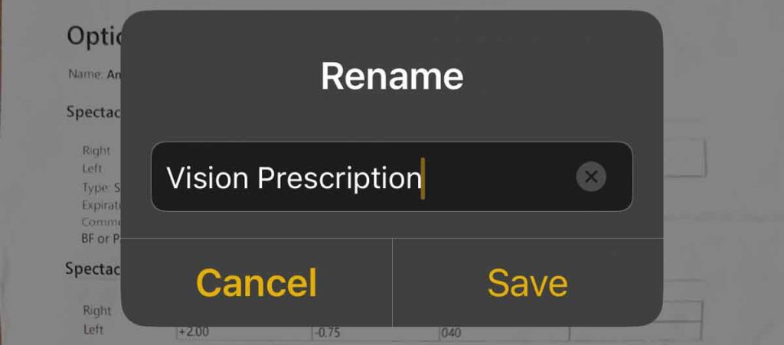Click the lower Right row label
The width and height of the screenshot is (784, 345).
point(96,311)
